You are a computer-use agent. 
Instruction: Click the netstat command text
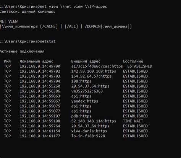pyautogui.click(x=48, y=41)
